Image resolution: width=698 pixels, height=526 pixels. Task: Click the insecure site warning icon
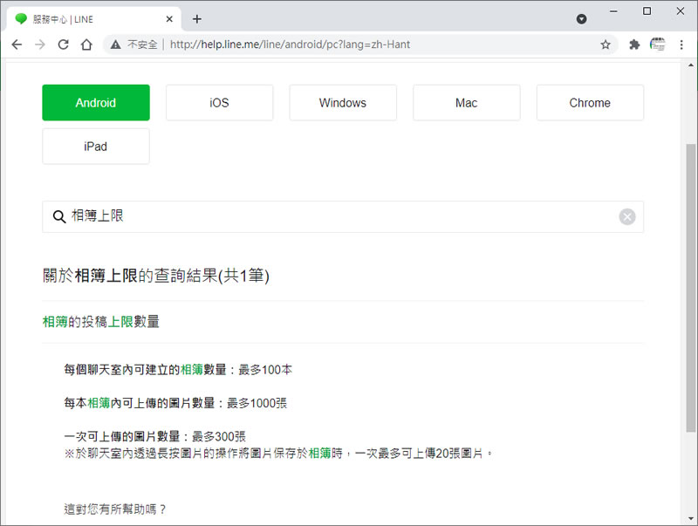click(x=114, y=44)
